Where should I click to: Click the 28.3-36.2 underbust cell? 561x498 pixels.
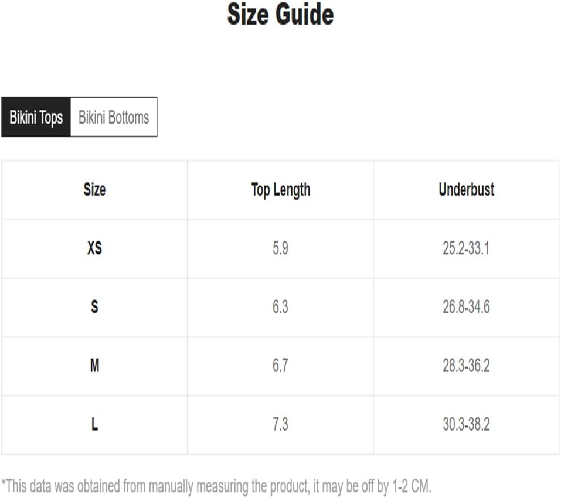click(x=466, y=366)
